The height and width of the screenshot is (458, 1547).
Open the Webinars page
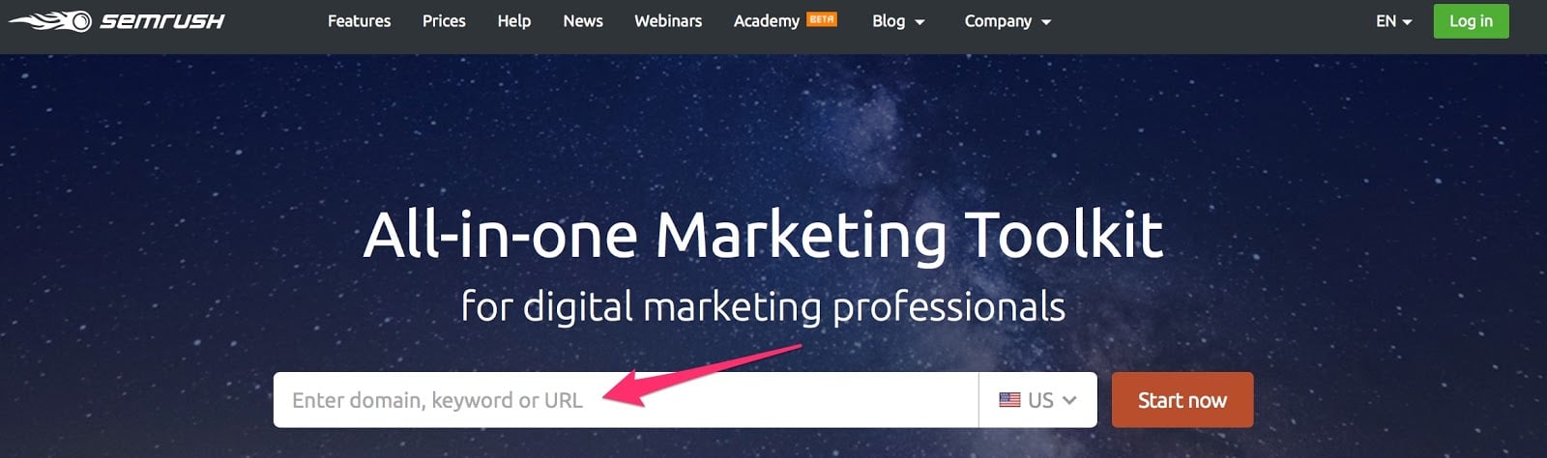point(668,20)
